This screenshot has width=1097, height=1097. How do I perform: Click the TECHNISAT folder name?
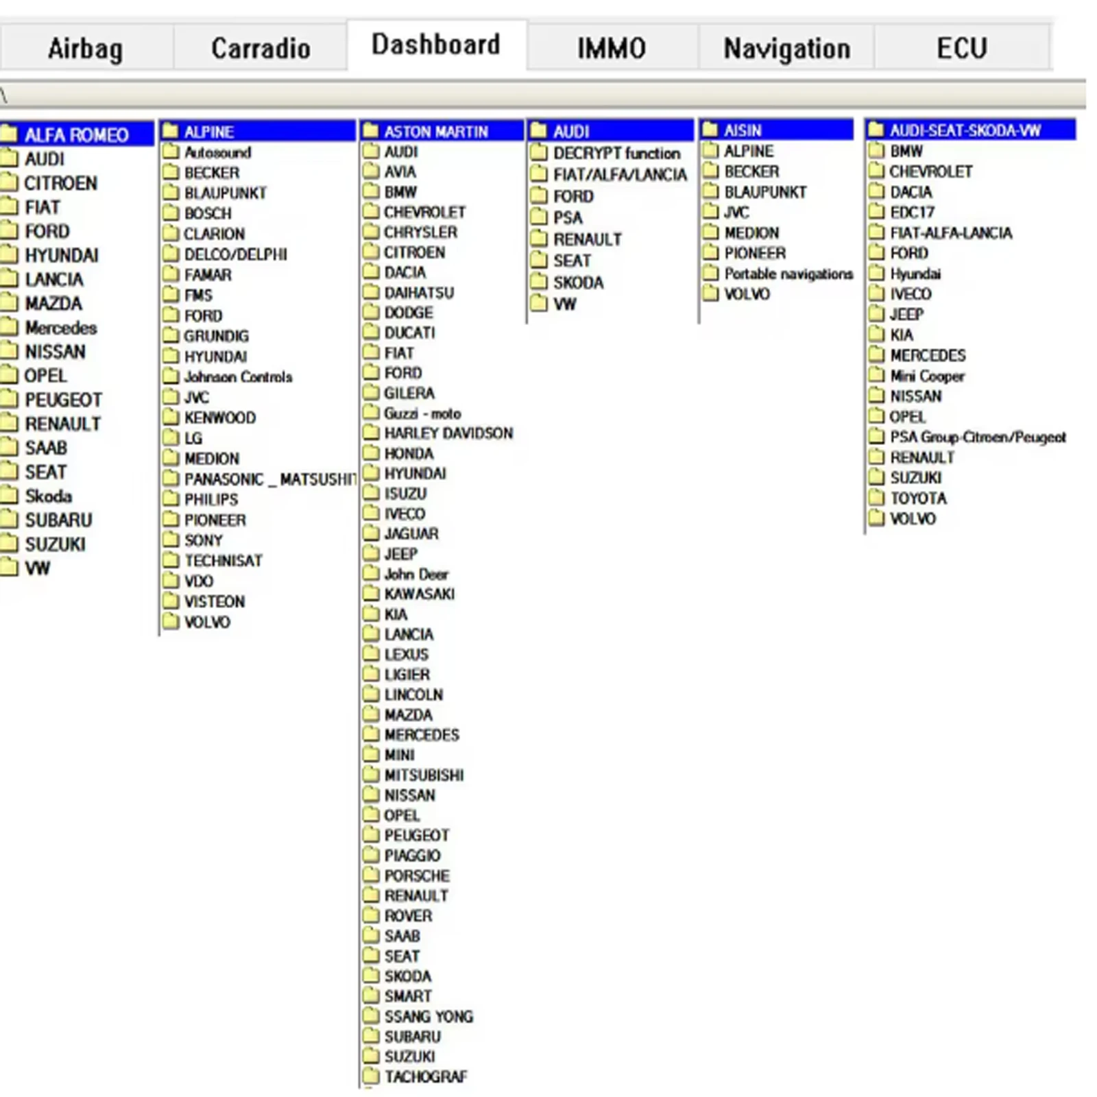tap(224, 561)
